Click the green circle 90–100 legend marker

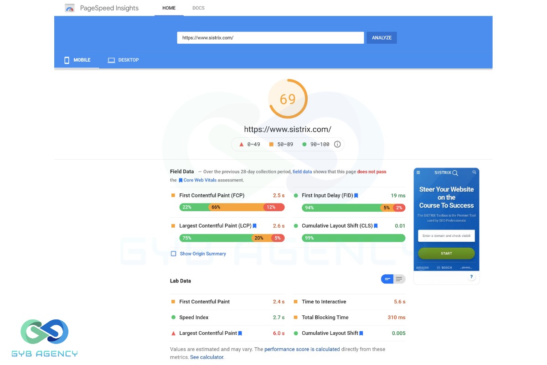pos(304,144)
